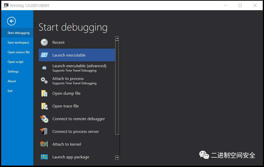Select the Launch executable label
This screenshot has width=264, height=167.
pyautogui.click(x=69, y=55)
